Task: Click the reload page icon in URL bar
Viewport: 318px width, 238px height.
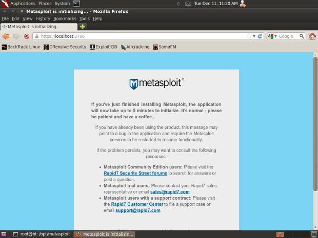Action: coord(260,36)
